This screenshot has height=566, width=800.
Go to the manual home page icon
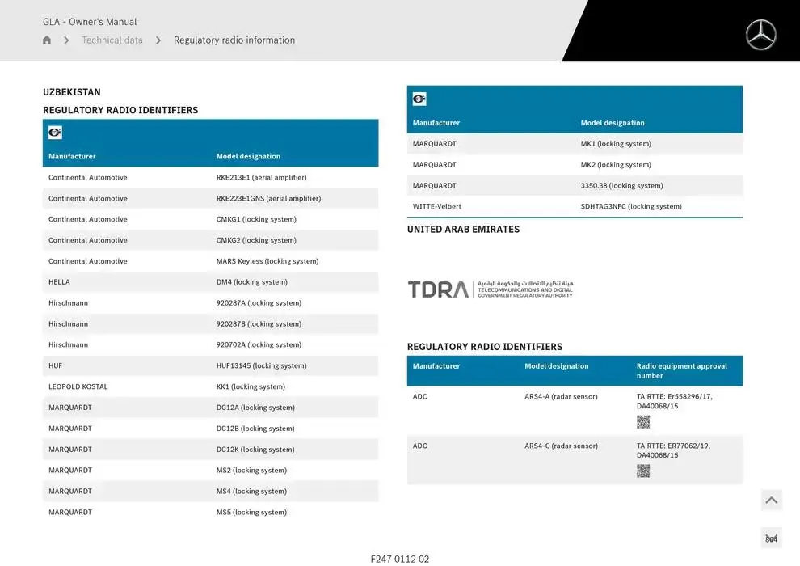(47, 40)
